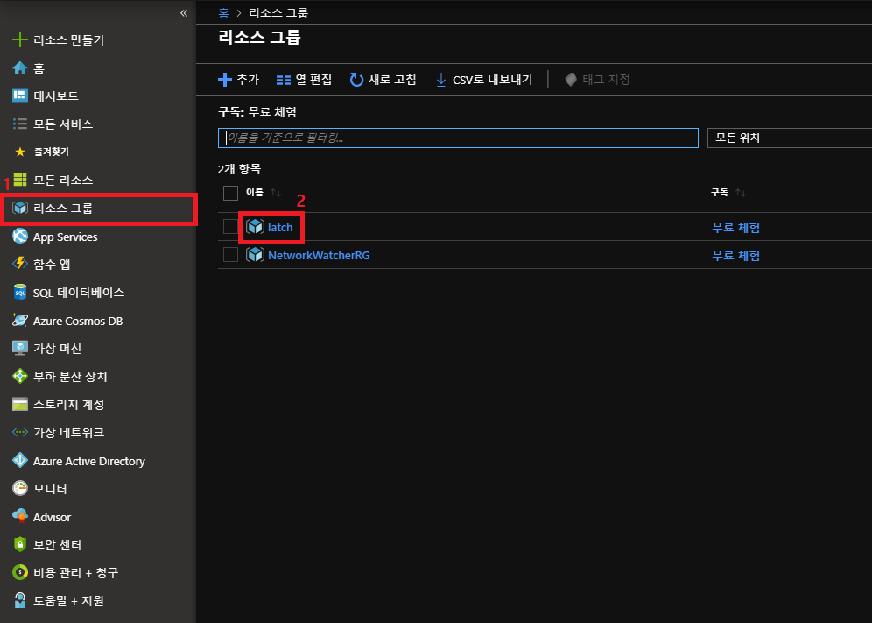Check the box for NetworkWatcherRG row

pyautogui.click(x=230, y=254)
